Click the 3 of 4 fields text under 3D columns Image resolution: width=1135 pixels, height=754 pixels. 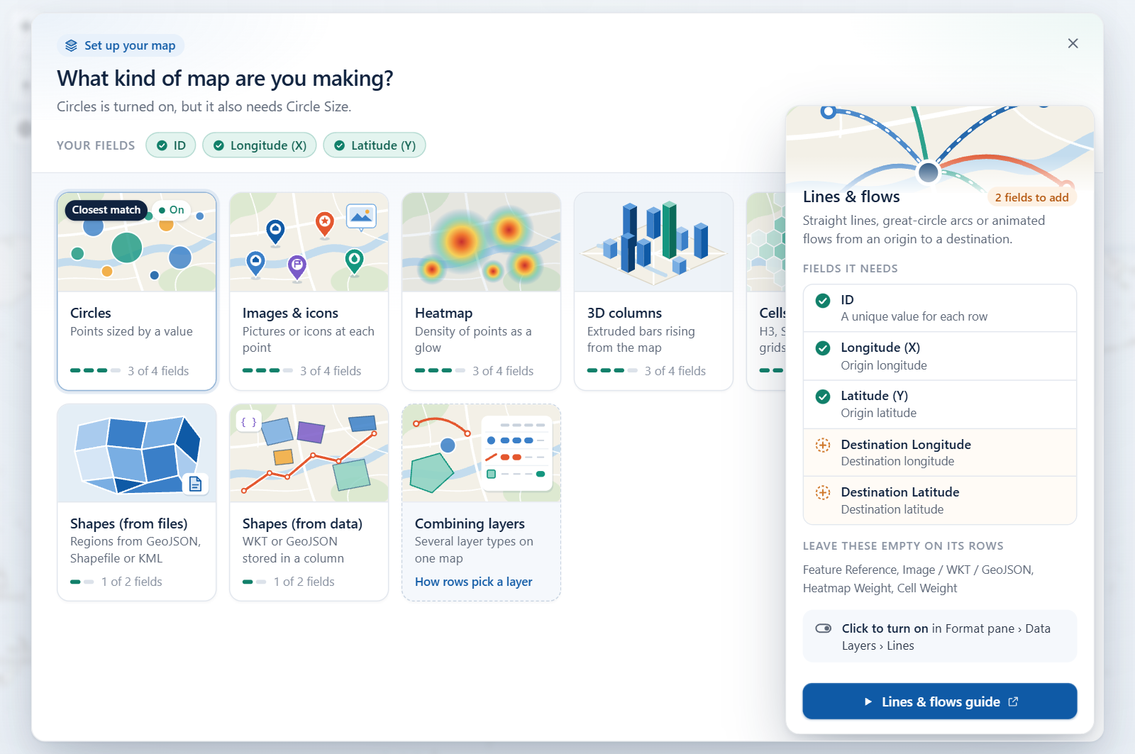pyautogui.click(x=675, y=371)
